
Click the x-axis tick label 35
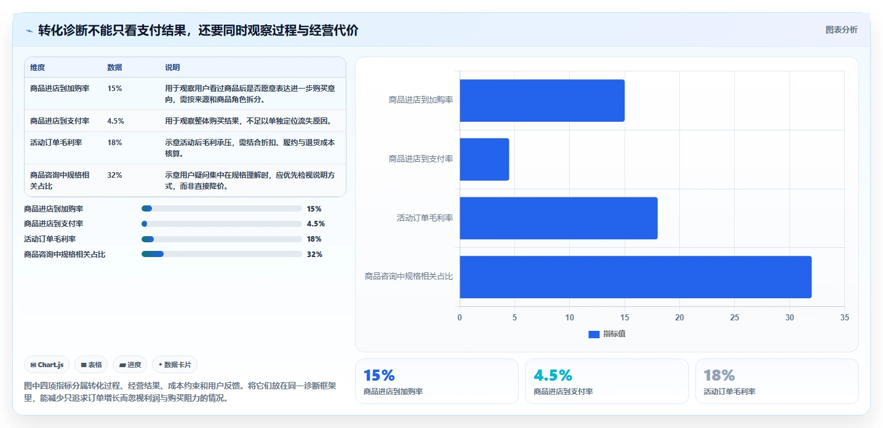click(844, 318)
